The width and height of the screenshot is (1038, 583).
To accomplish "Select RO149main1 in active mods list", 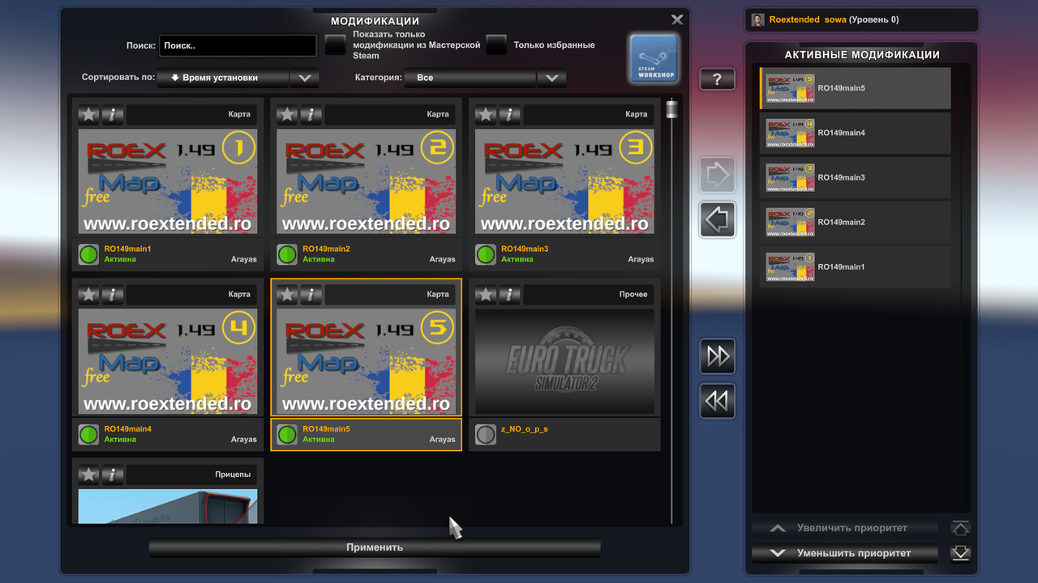I will point(855,266).
